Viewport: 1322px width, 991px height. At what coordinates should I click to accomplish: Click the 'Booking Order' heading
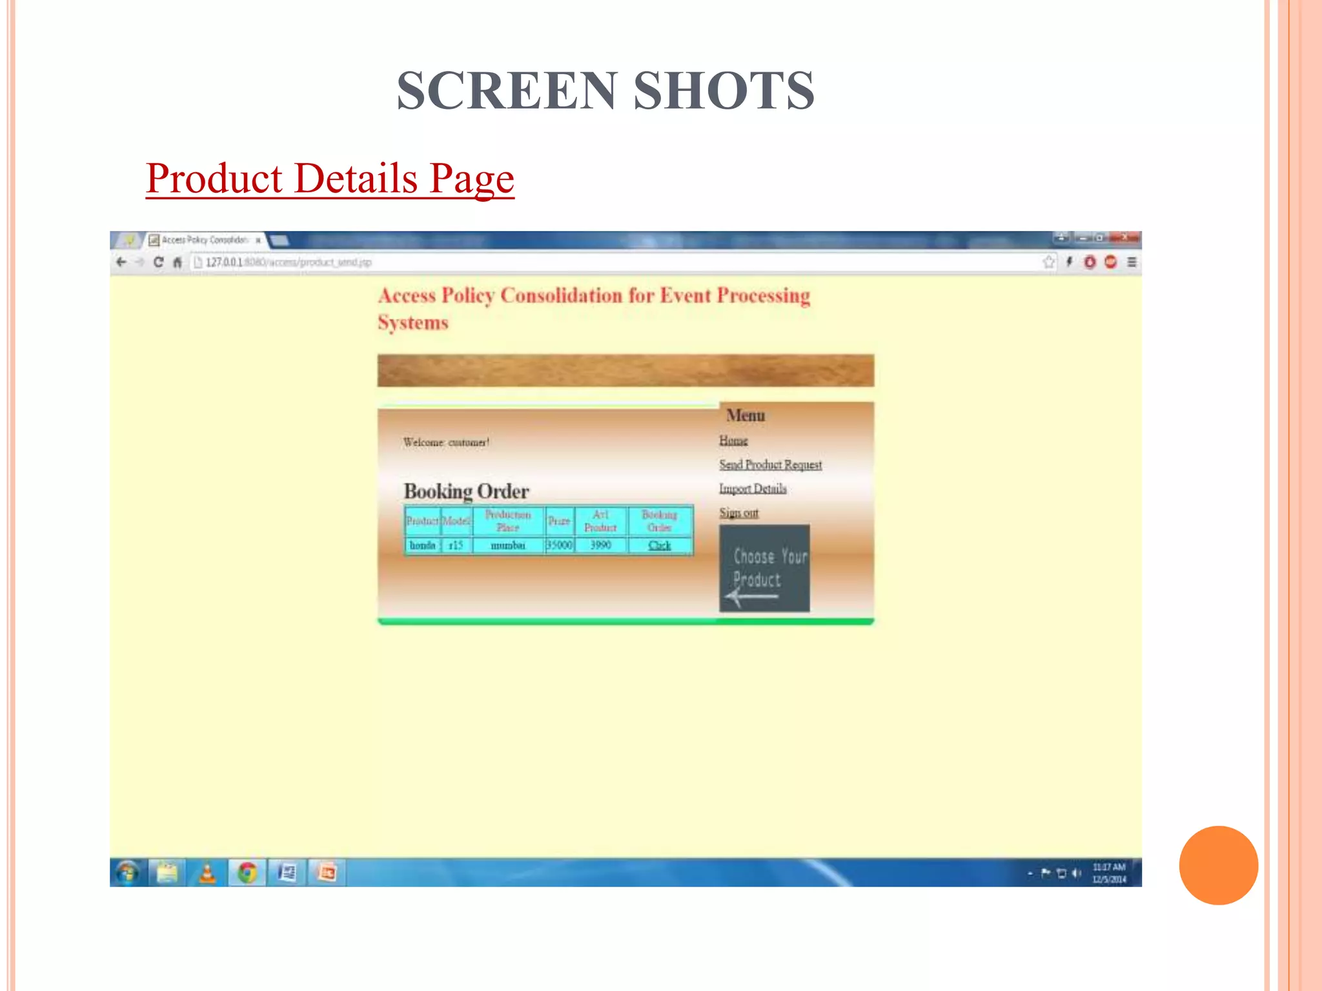[x=466, y=492]
